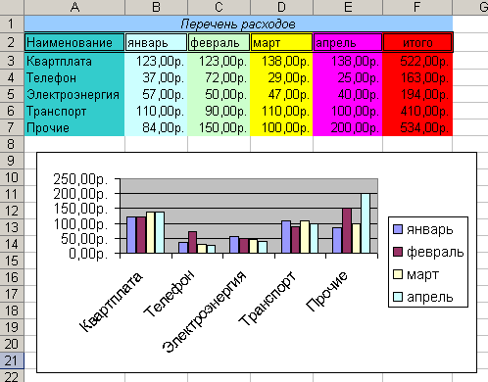Select cell 'Прочие' in column A
The image size is (488, 382).
pyautogui.click(x=74, y=127)
